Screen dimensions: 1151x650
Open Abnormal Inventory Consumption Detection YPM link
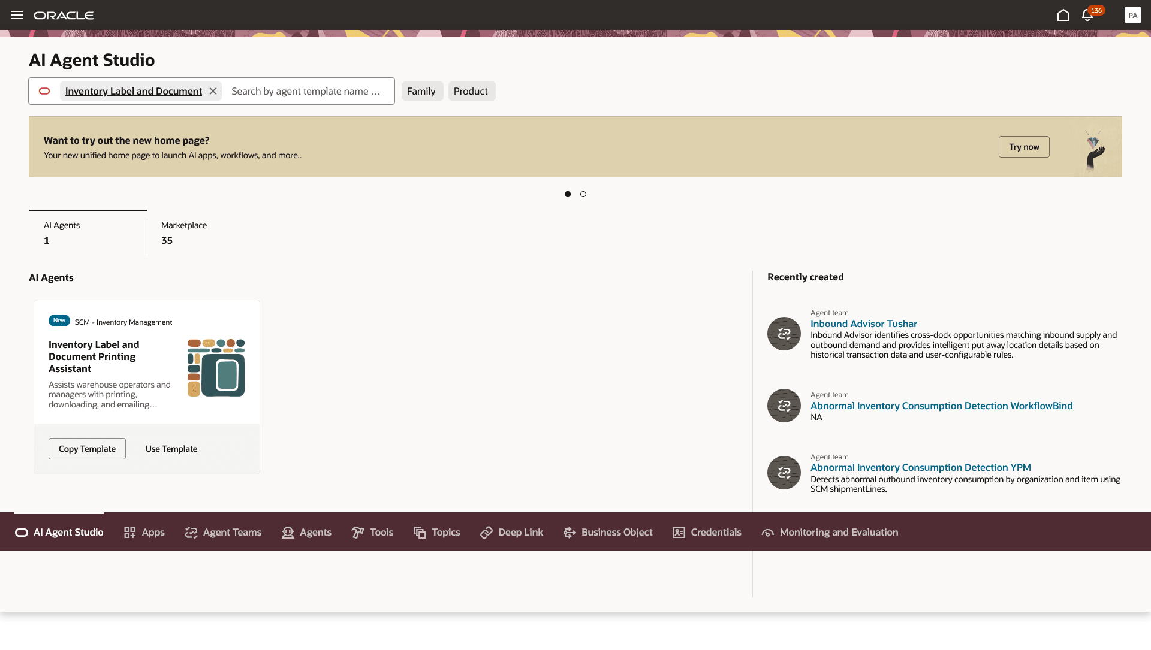[x=921, y=467]
